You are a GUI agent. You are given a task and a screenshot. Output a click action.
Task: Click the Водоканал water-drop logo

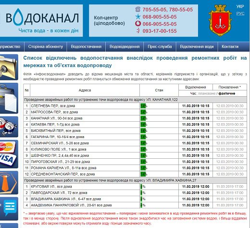coord(41,21)
